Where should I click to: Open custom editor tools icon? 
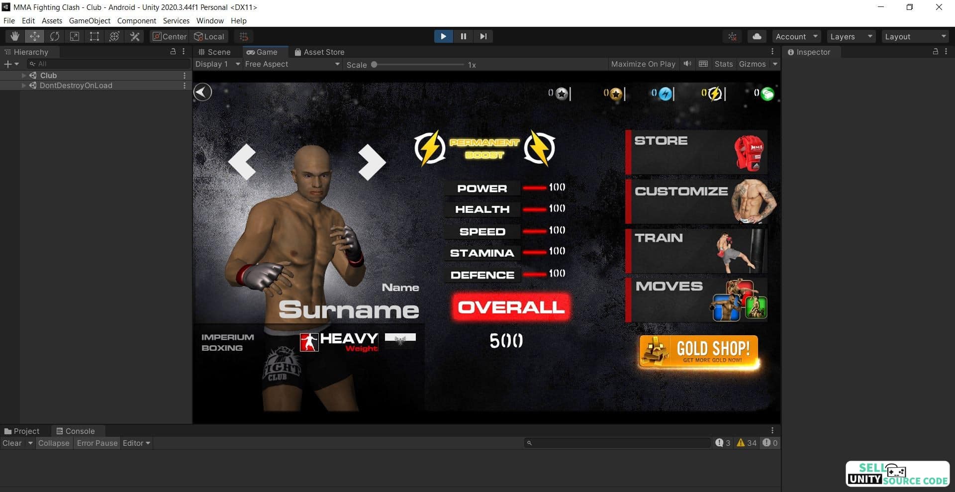pyautogui.click(x=134, y=36)
